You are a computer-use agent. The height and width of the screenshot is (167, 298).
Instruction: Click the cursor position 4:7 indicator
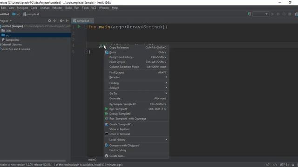[268, 165]
